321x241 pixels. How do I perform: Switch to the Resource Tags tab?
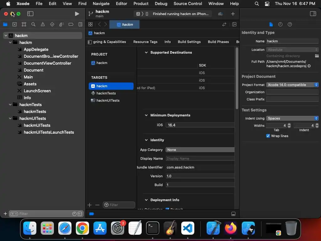pyautogui.click(x=145, y=42)
